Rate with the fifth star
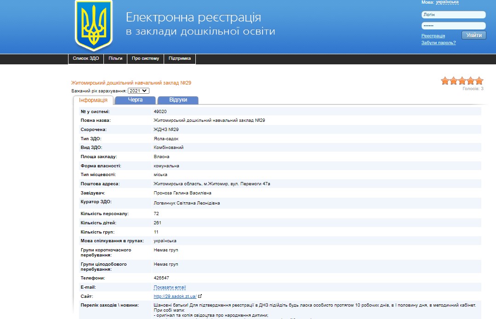 coord(479,81)
